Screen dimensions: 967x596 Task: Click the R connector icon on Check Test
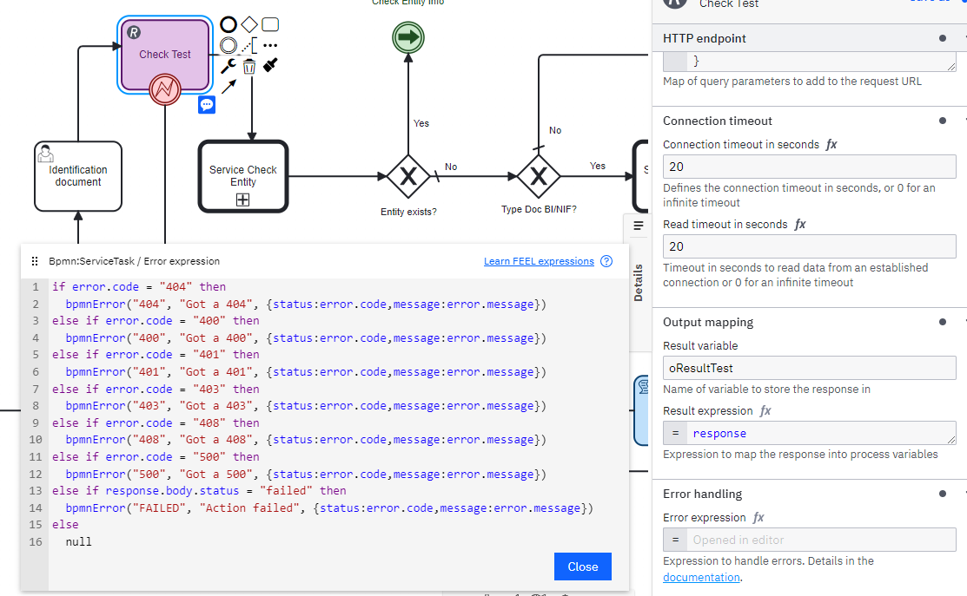tap(134, 33)
